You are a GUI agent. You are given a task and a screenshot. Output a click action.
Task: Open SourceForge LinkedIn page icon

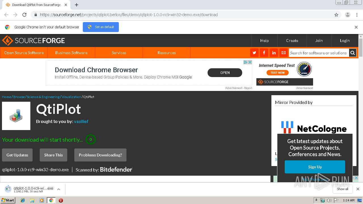[274, 53]
